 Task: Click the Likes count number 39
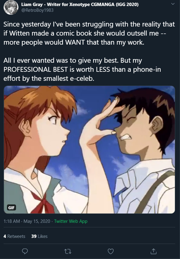click(x=34, y=236)
